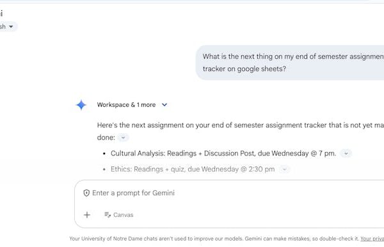This screenshot has width=384, height=247.
Task: Click the blue Gemini sparkle icon
Action: pos(81,105)
